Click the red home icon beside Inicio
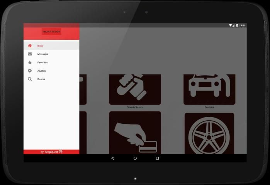270x185 pixels. pos(30,45)
